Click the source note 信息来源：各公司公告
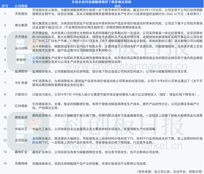The height and width of the screenshot is (174, 204). pos(170,172)
